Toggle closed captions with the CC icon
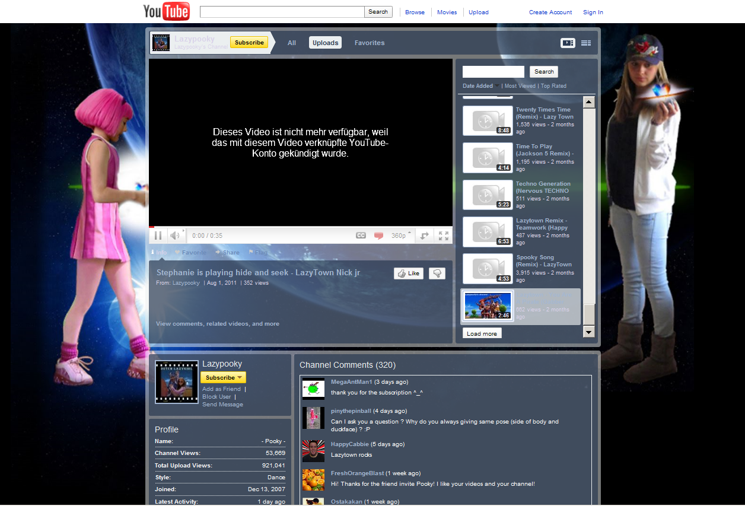Viewport: 745px width, 506px height. pyautogui.click(x=361, y=236)
